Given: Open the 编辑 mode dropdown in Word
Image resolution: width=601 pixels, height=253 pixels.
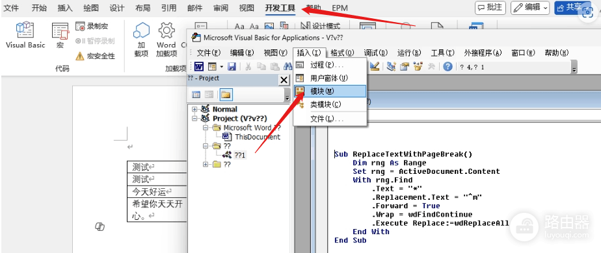Looking at the screenshot, I should (529, 7).
